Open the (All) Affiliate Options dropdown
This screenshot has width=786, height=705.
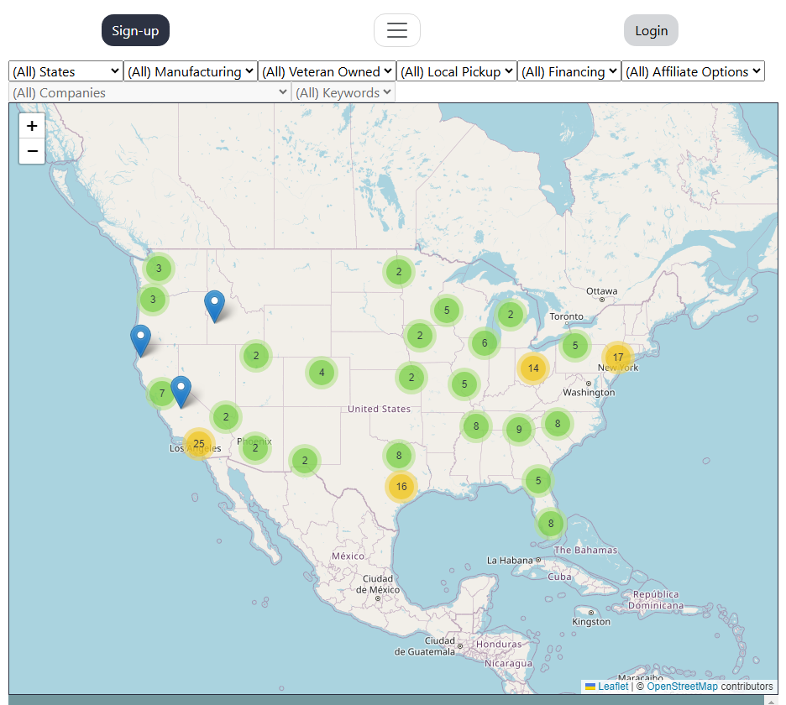(x=694, y=71)
